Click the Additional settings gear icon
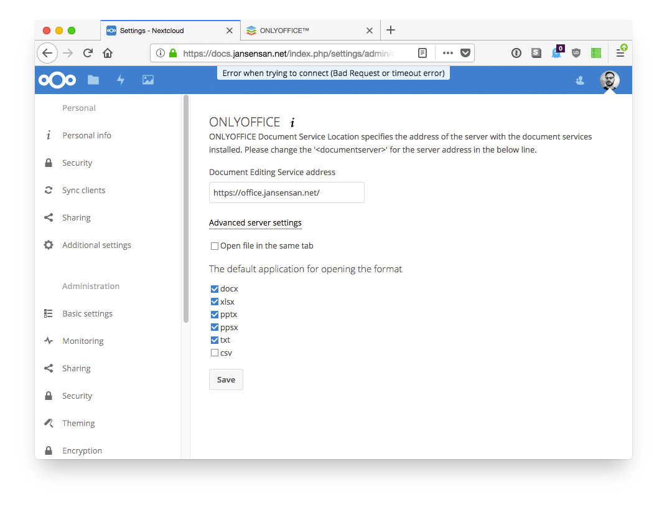The height and width of the screenshot is (509, 667). point(49,245)
